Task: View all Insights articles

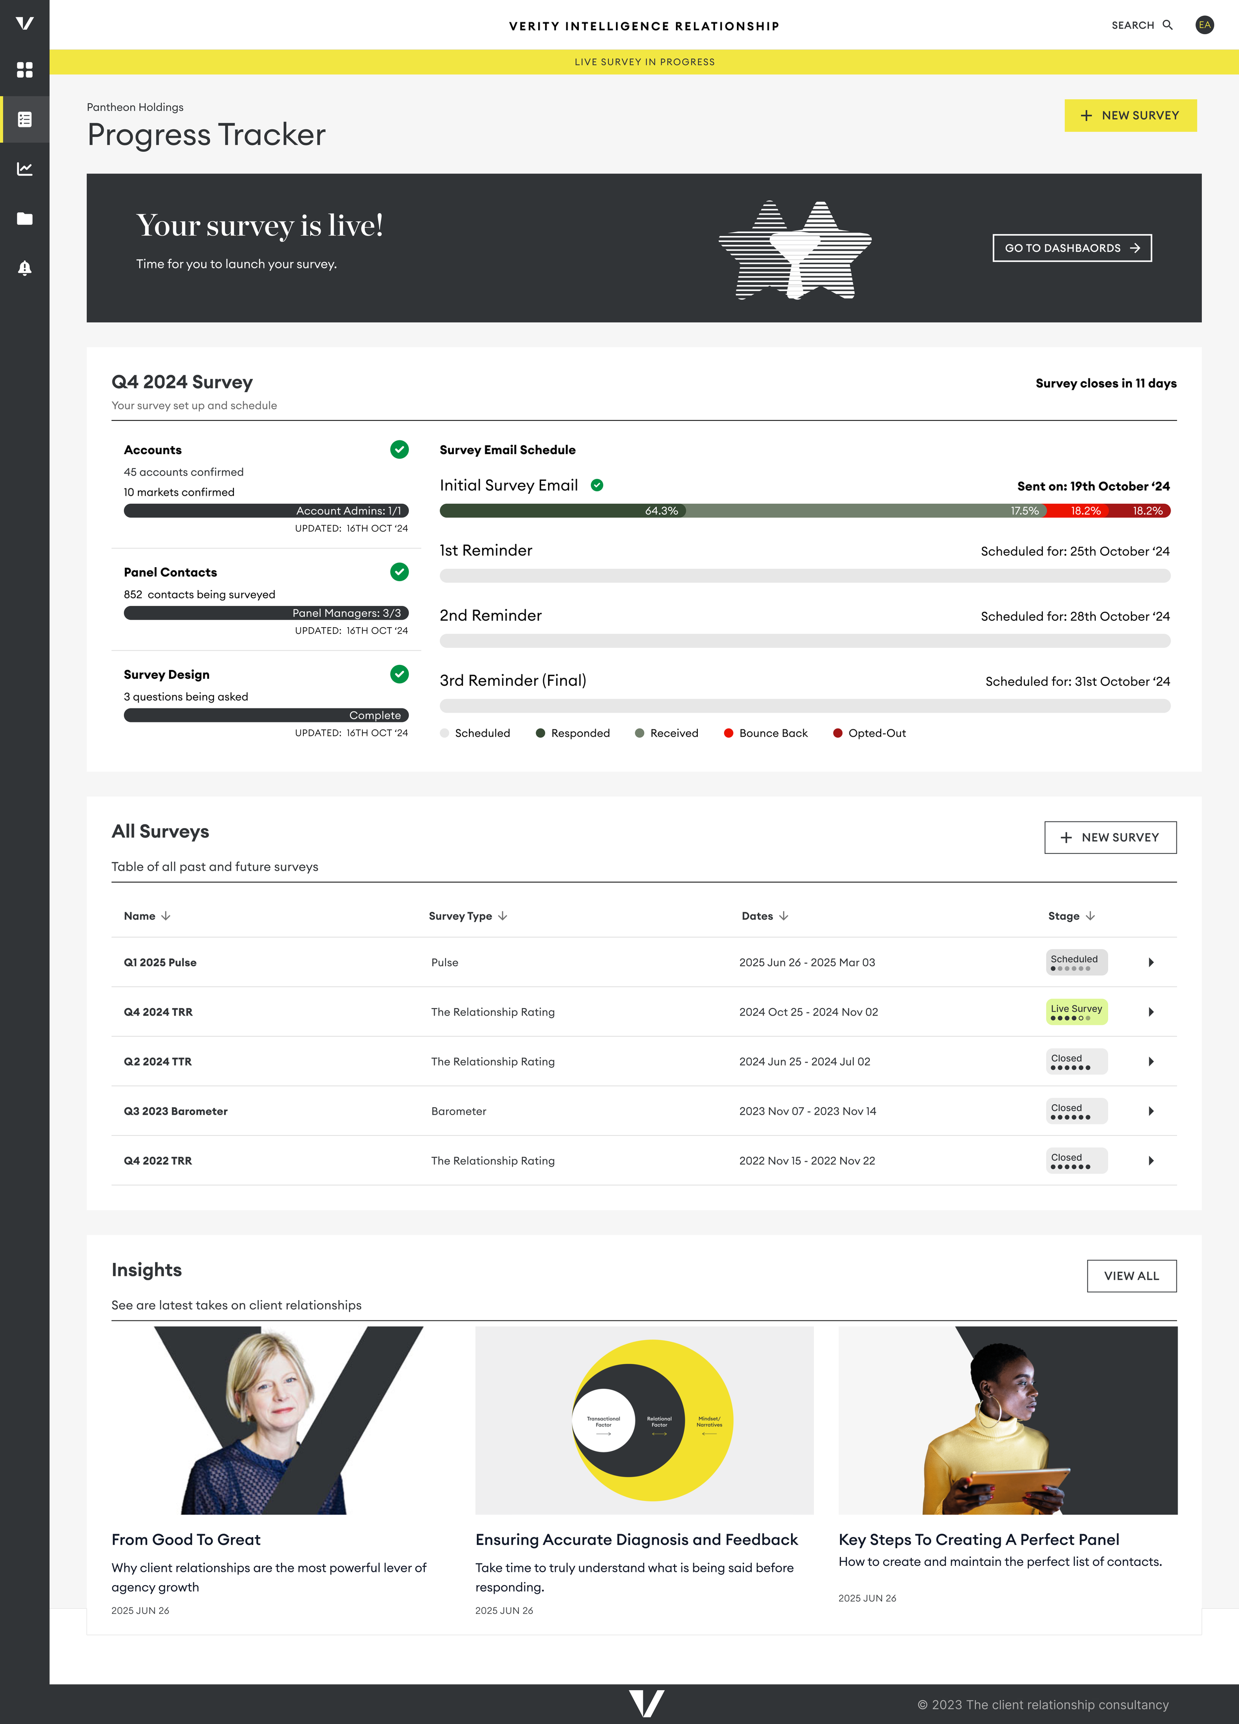Action: click(1131, 1275)
